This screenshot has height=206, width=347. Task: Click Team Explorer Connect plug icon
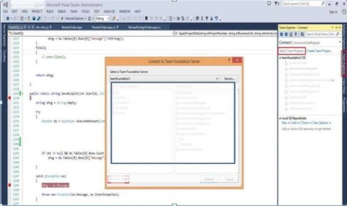tap(296, 34)
